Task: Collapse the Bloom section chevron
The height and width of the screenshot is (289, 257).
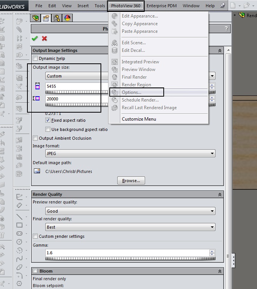Action: click(220, 271)
